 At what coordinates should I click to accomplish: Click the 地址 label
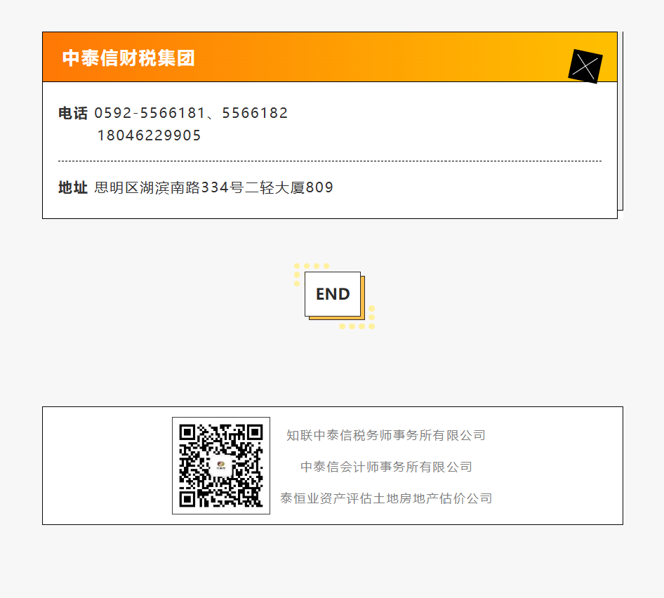coord(73,187)
